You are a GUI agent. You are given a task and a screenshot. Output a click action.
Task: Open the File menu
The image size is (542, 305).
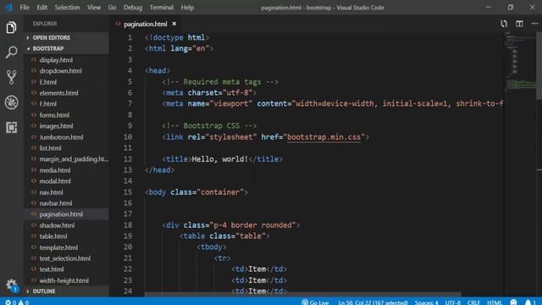[25, 8]
